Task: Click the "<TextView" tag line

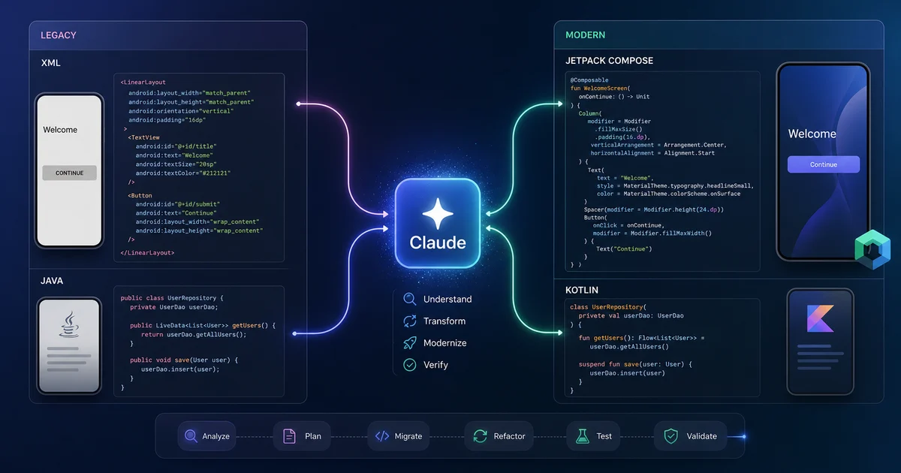Action: [x=143, y=137]
